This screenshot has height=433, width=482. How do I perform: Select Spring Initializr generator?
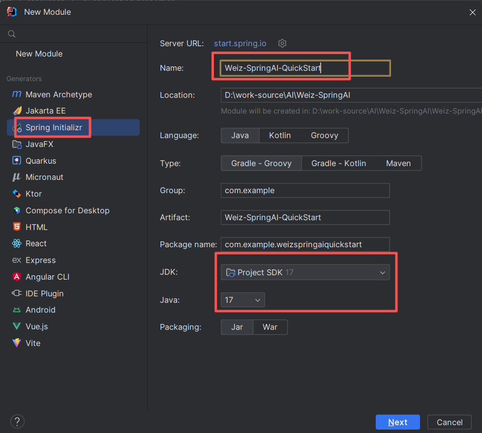coord(73,127)
